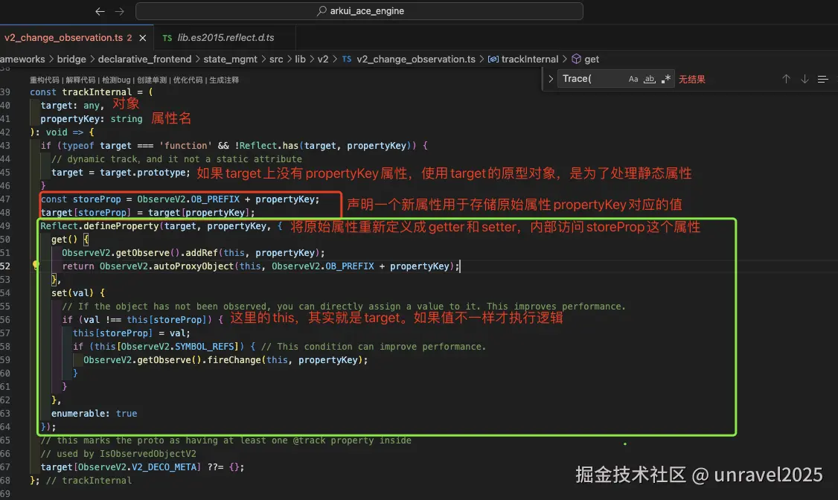Click the 创建单测 code lens action

(152, 80)
